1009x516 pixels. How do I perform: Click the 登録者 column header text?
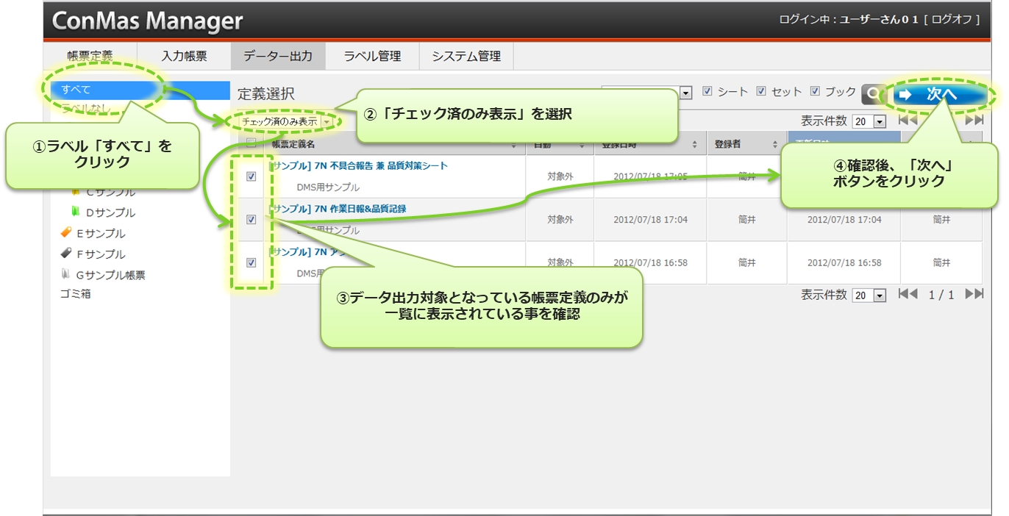coord(728,145)
